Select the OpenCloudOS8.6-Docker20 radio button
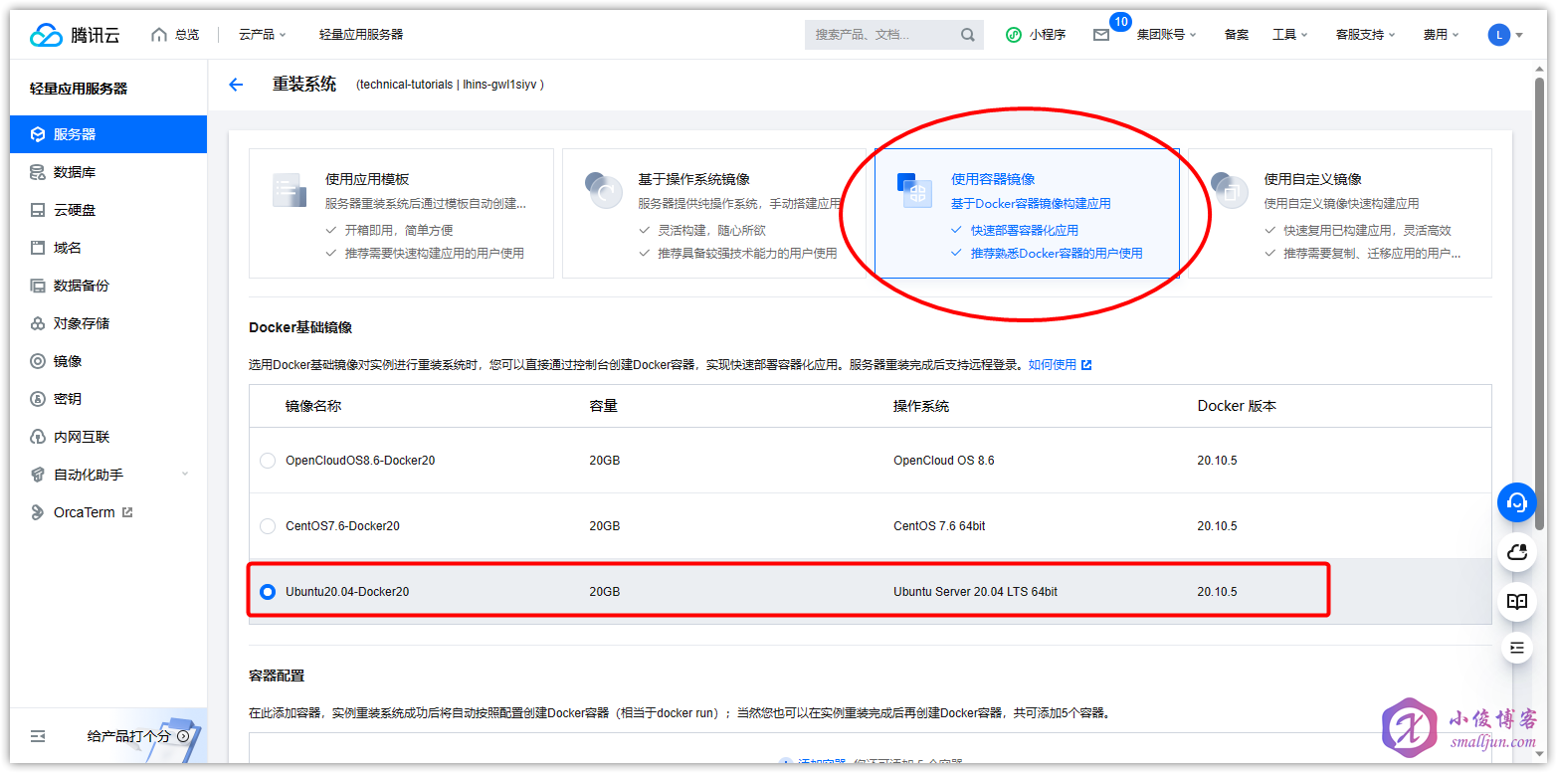Viewport: 1557px width, 773px height. 268,461
